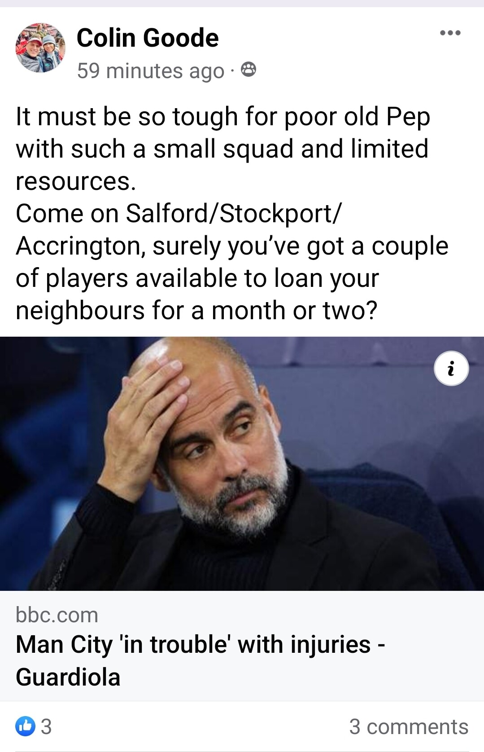View the "3 comments" thread
This screenshot has width=484, height=752.
click(409, 726)
